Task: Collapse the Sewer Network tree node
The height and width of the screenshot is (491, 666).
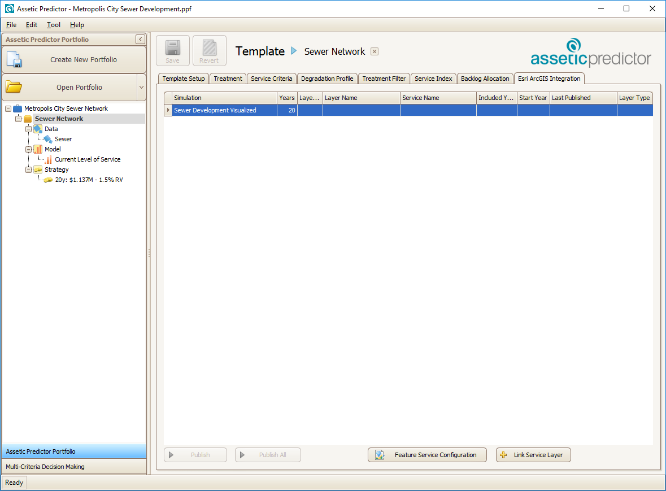Action: click(x=18, y=119)
